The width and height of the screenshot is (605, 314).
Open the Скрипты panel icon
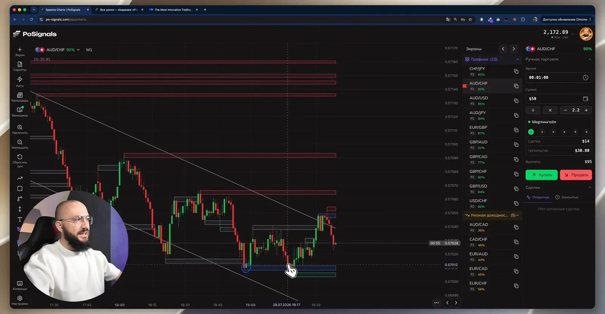(20, 65)
